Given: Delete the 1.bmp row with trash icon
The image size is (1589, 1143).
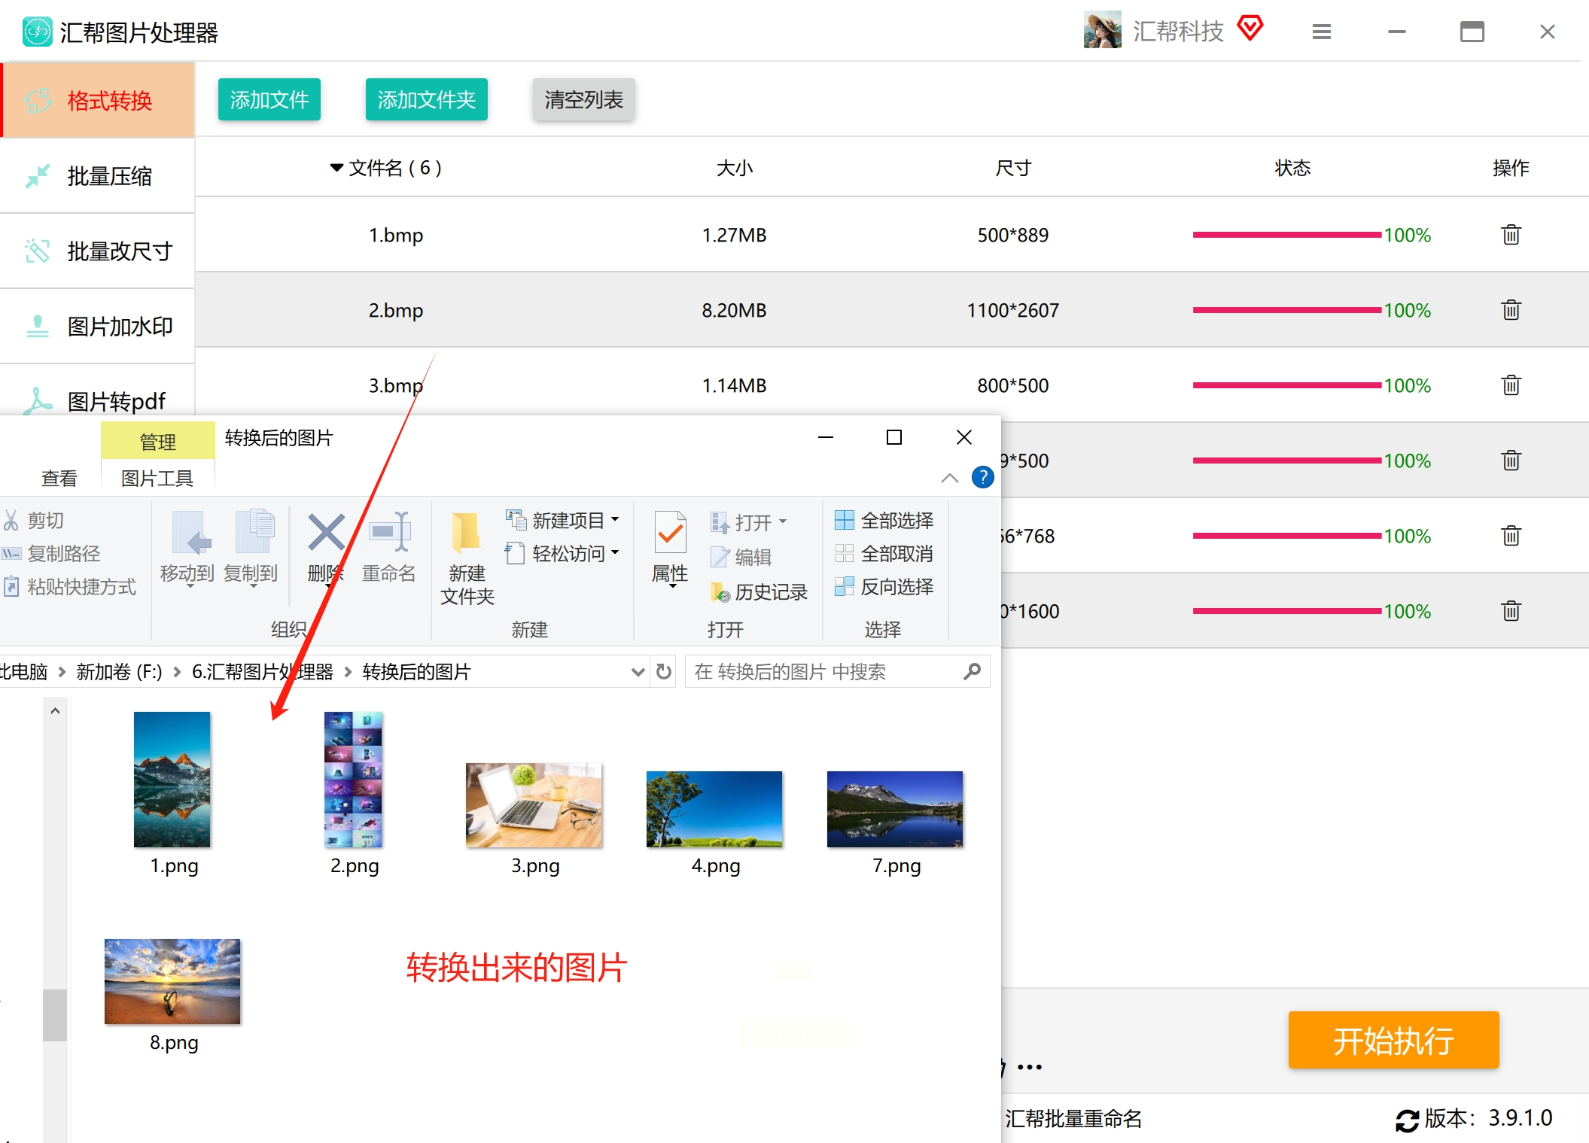Looking at the screenshot, I should tap(1511, 235).
